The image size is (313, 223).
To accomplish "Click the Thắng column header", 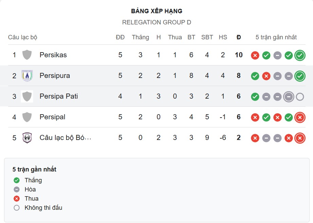I will [140, 37].
